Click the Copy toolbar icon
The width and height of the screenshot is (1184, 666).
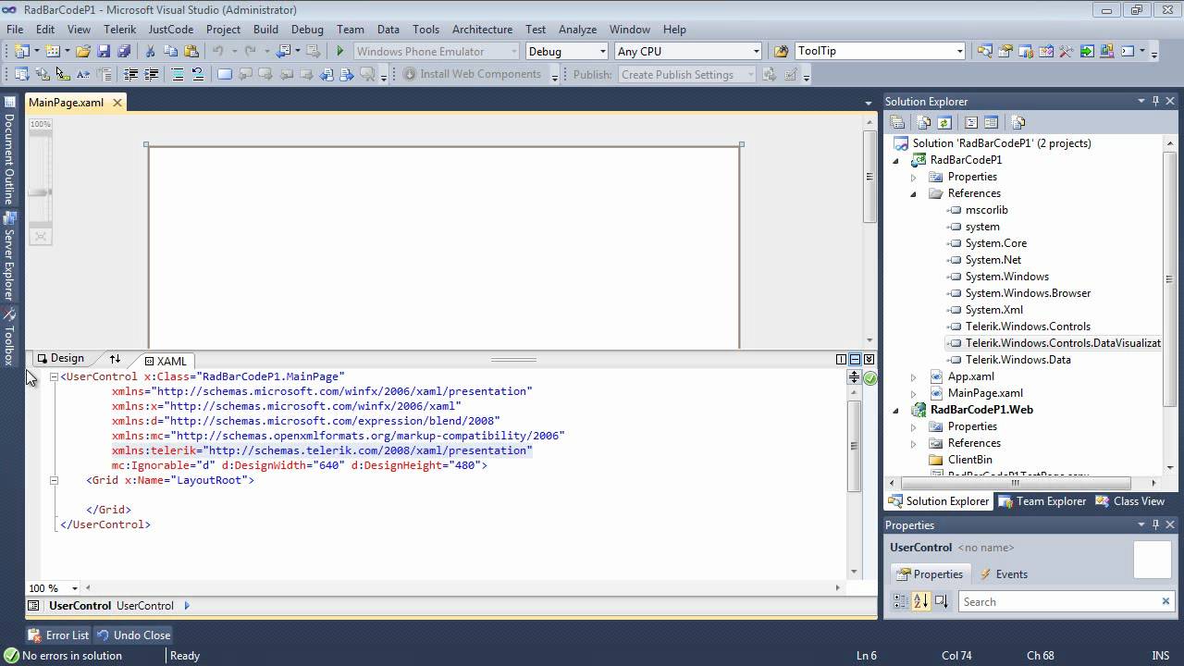171,51
